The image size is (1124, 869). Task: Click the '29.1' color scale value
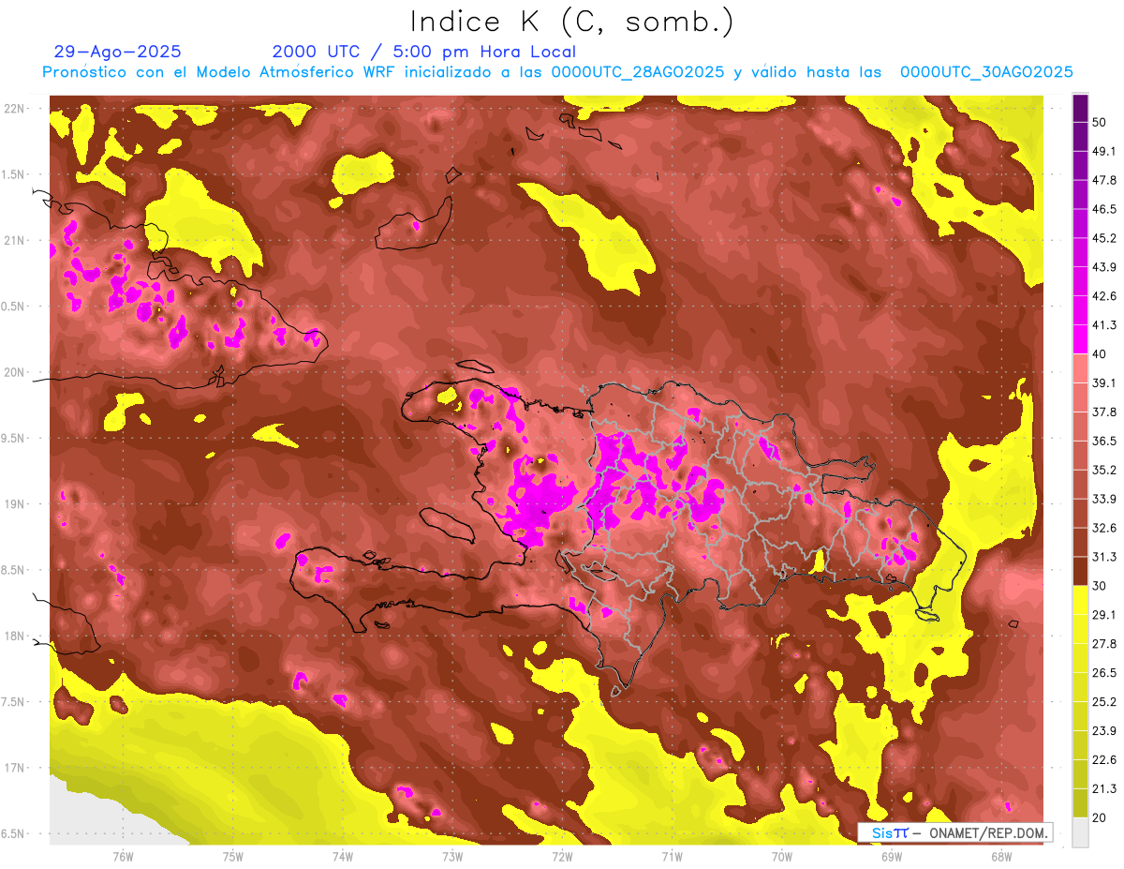coord(1104,615)
